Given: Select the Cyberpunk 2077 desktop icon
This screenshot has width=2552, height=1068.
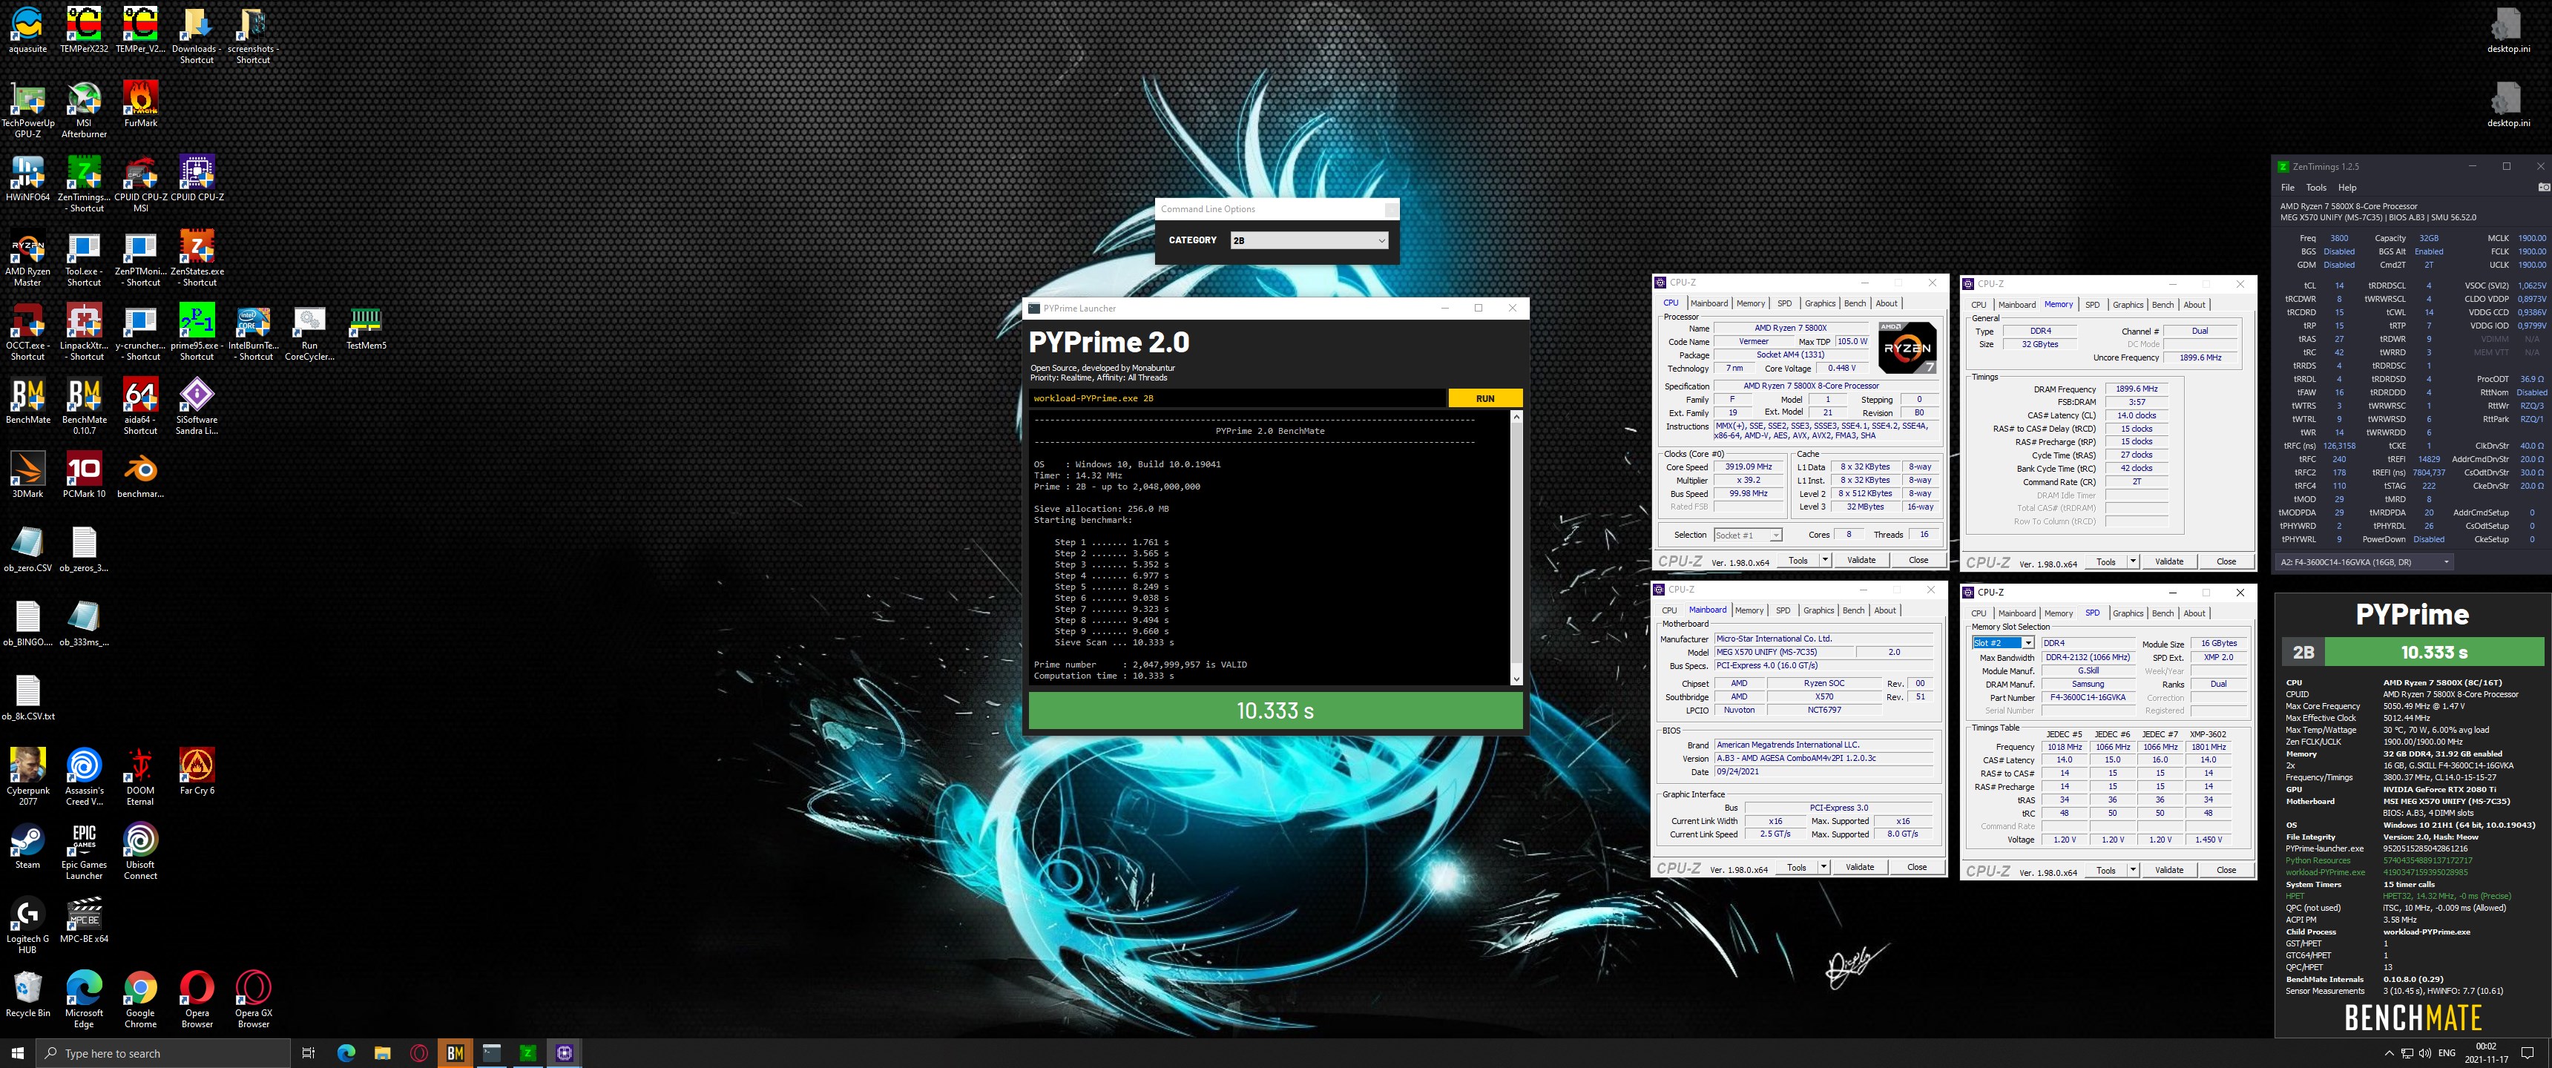Looking at the screenshot, I should tap(27, 778).
